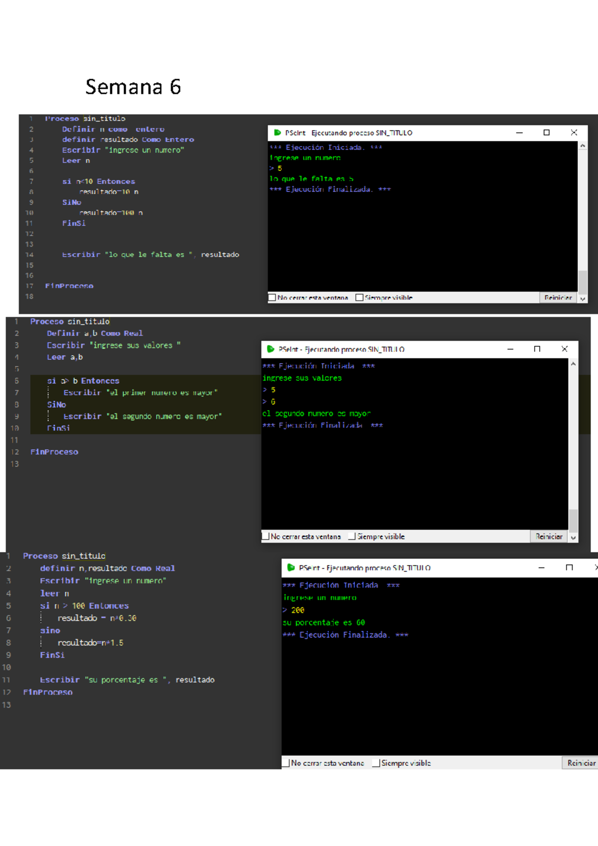The width and height of the screenshot is (598, 846).
Task: Click code line "Definir a,b Como Real"
Action: point(95,333)
